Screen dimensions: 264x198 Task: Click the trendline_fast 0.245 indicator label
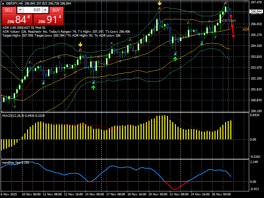16,162
